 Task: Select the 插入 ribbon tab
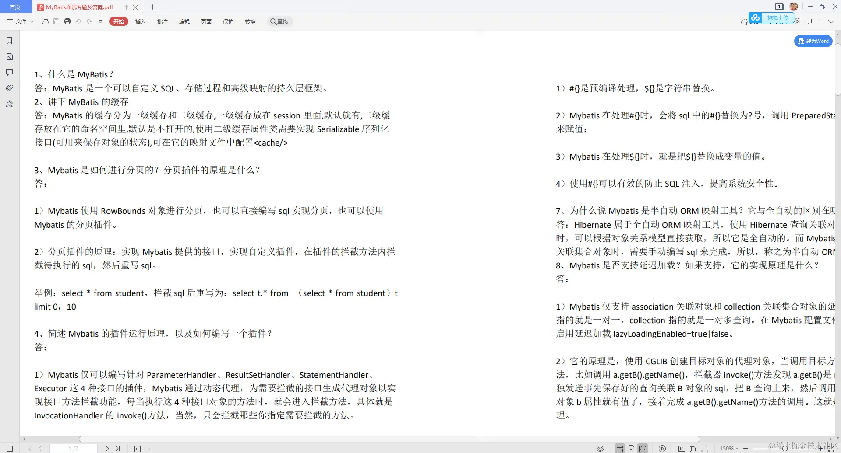140,21
